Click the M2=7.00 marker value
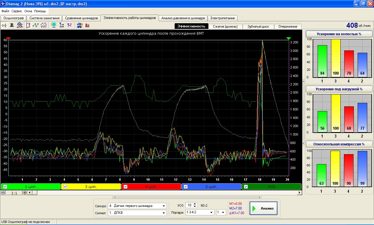The width and height of the screenshot is (374, 225). tap(236, 208)
